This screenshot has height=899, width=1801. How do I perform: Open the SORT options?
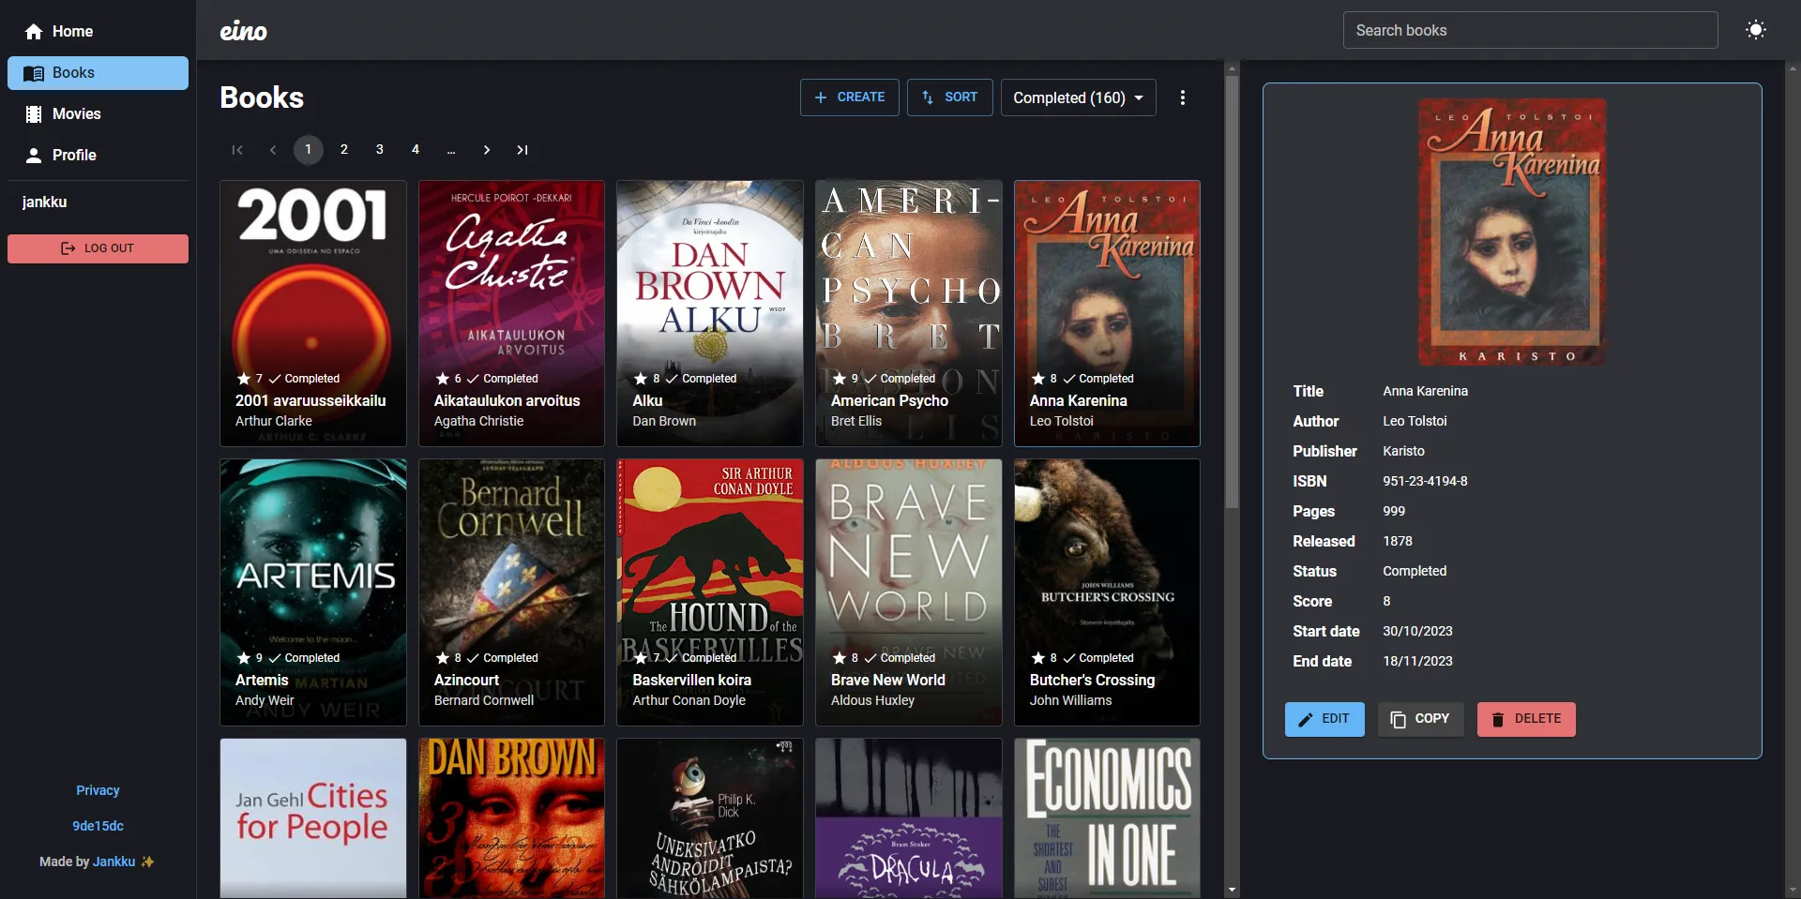pyautogui.click(x=949, y=97)
